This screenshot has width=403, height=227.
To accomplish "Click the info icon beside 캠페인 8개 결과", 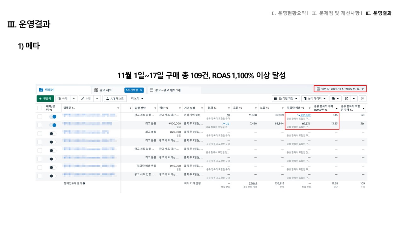I will [x=84, y=183].
